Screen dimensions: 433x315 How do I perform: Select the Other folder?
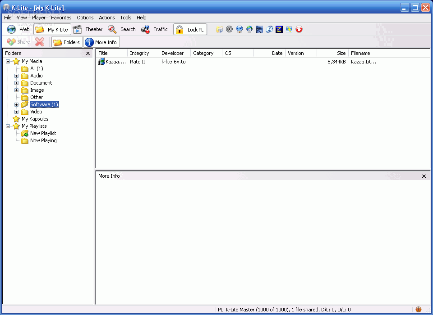37,97
